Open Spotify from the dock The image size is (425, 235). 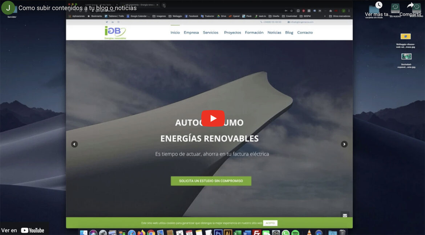click(x=295, y=232)
